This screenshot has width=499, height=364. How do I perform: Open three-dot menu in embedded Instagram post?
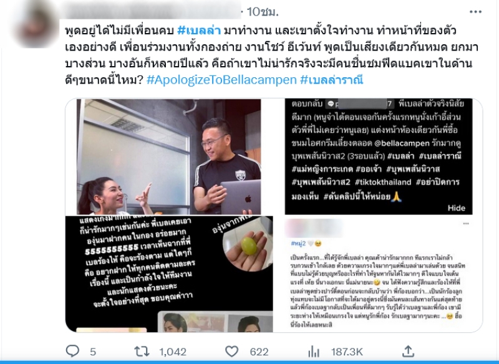point(466,224)
